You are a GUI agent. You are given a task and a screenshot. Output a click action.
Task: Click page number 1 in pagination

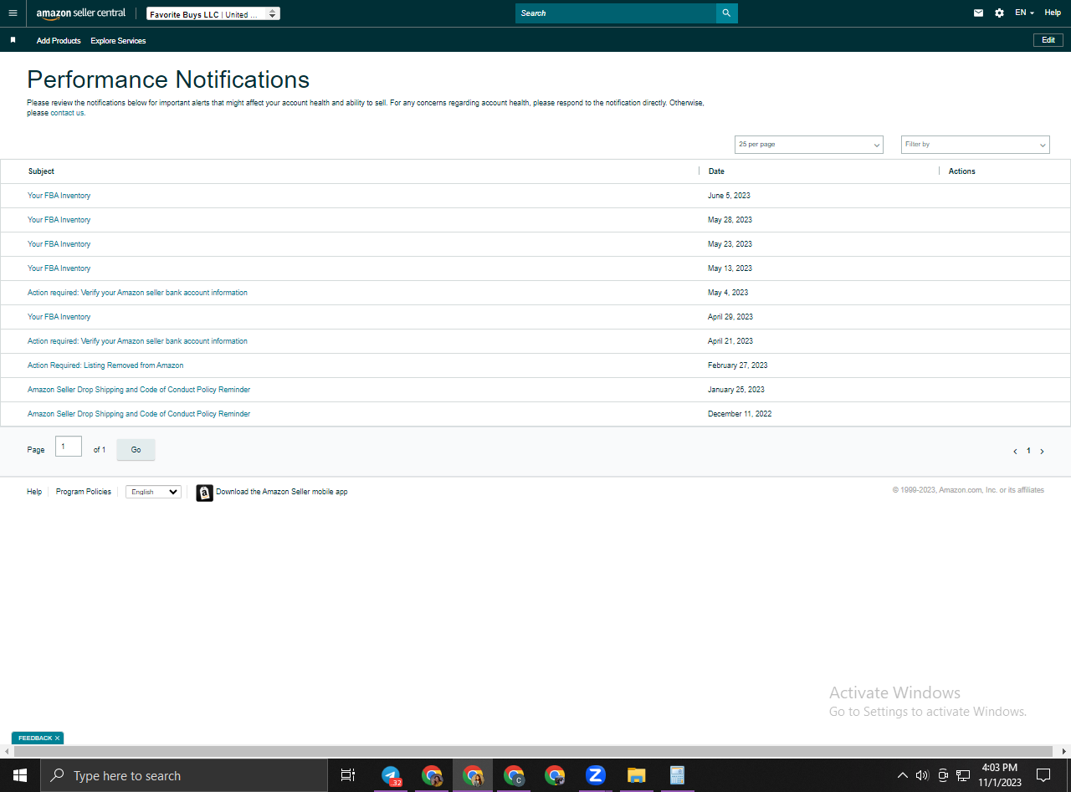pos(1028,451)
